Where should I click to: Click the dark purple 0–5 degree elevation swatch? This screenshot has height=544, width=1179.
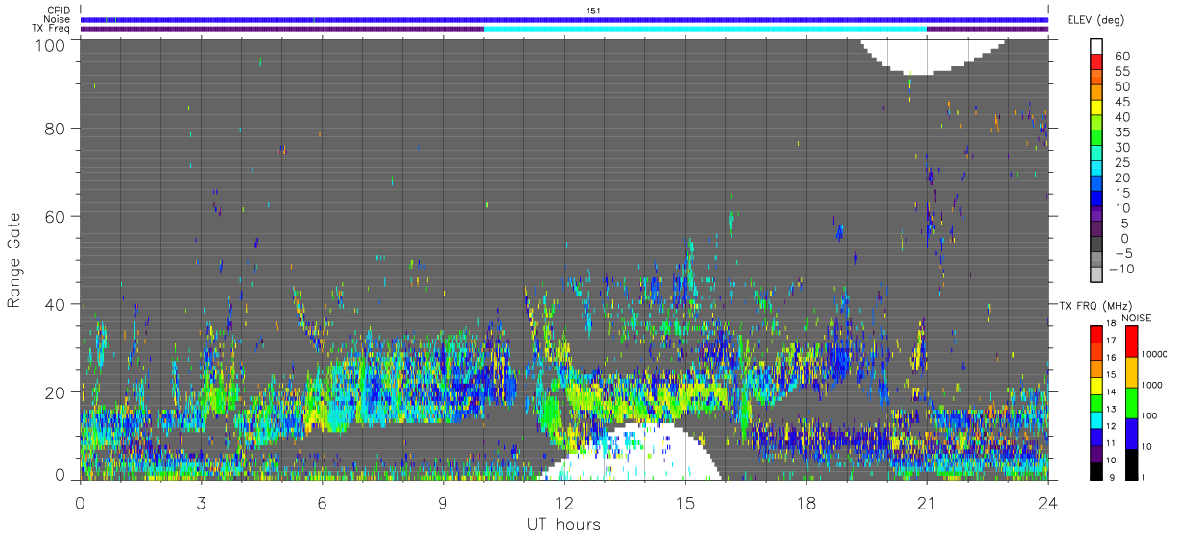coord(1096,227)
